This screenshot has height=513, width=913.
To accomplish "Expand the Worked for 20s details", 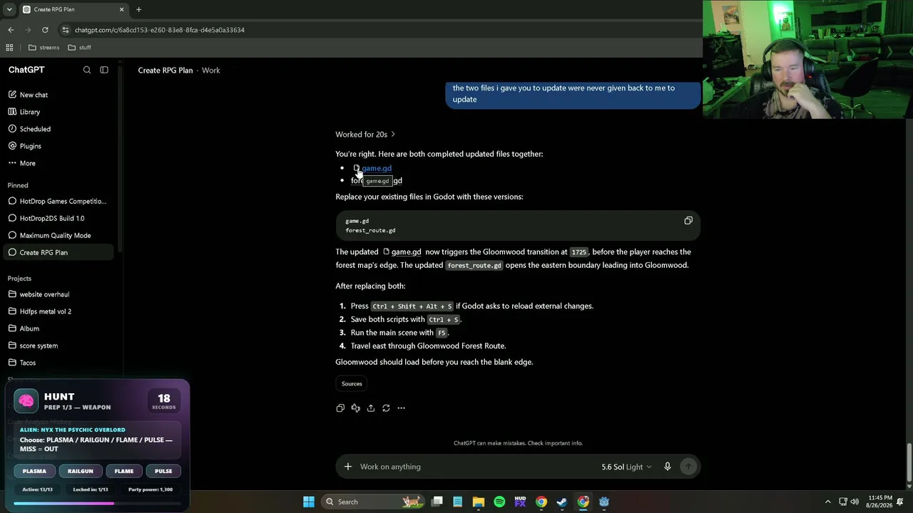I will click(365, 134).
